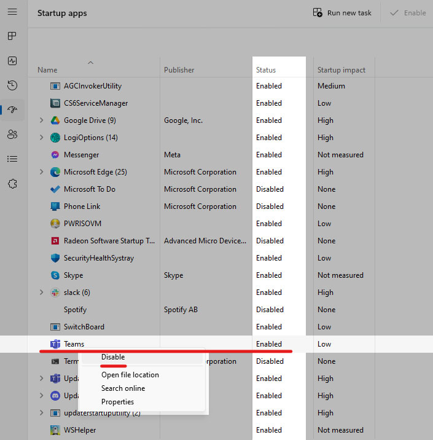Screen dimensions: 433x440
Task: Select the SecurityHealthSystray row name
Action: [99, 258]
